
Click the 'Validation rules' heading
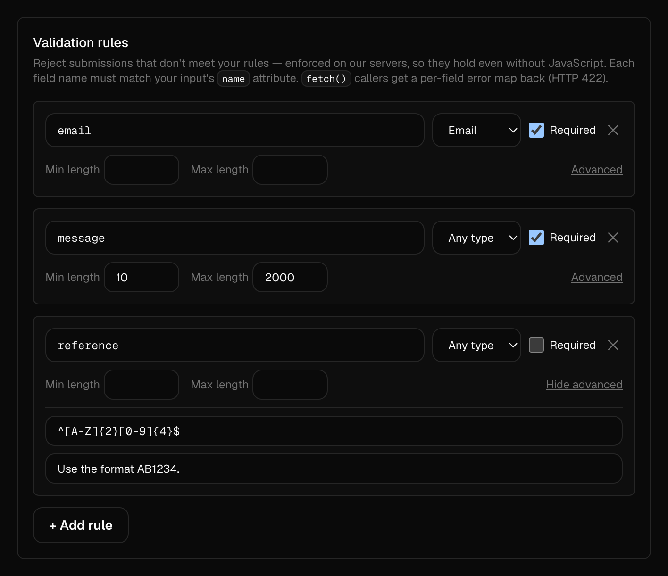[81, 43]
